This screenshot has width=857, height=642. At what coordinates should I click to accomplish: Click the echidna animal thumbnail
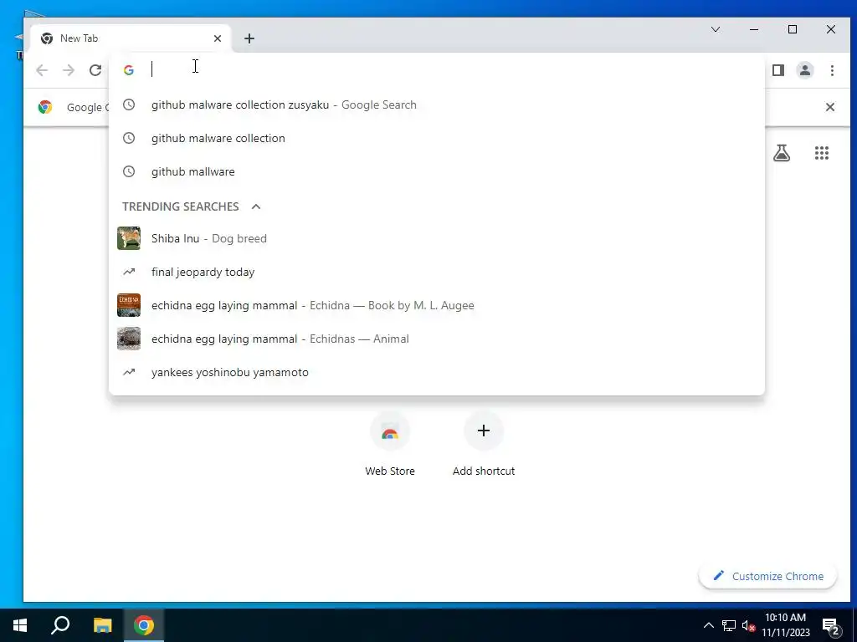[x=128, y=339]
